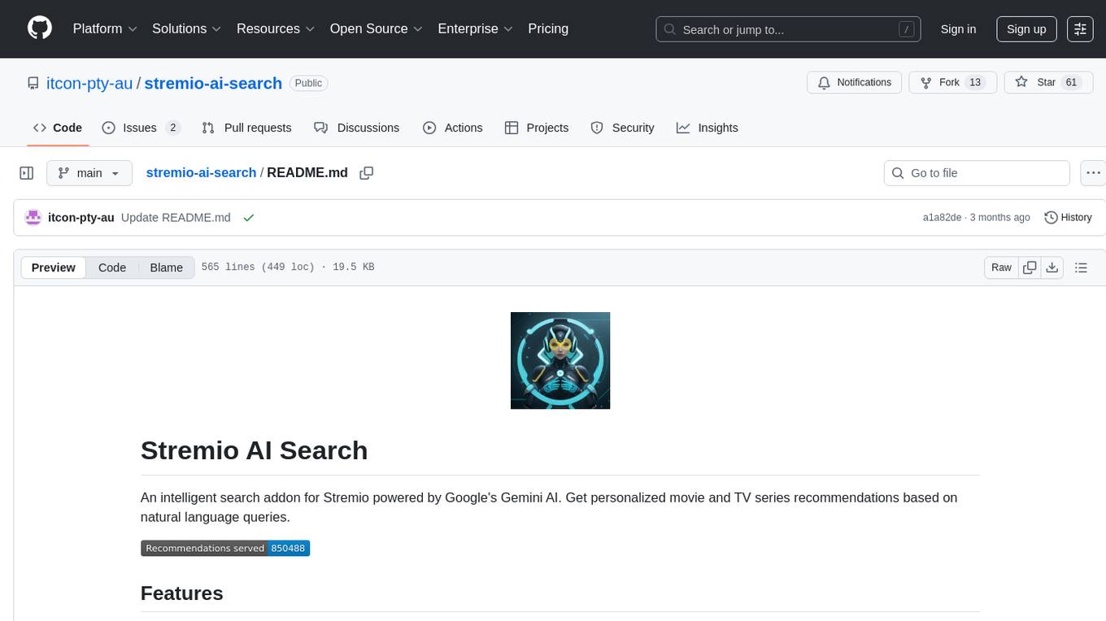1106x621 pixels.
Task: Focus the Search or jump to field
Action: pos(788,29)
